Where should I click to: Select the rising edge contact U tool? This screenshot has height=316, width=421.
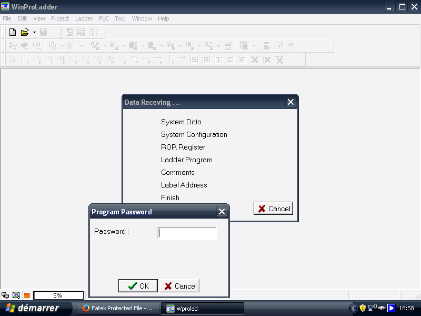(49, 60)
